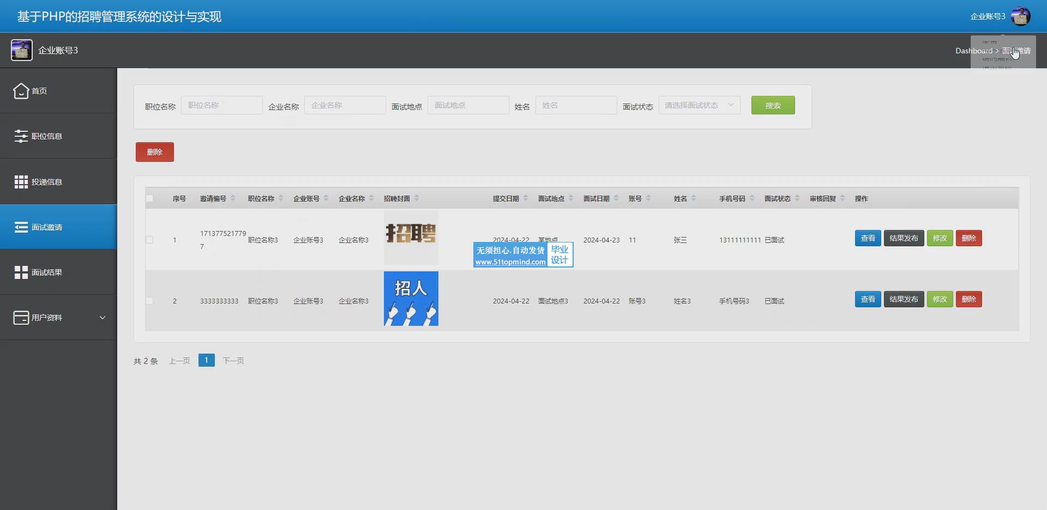Select page 1 in pagination
Image resolution: width=1047 pixels, height=510 pixels.
tap(207, 360)
